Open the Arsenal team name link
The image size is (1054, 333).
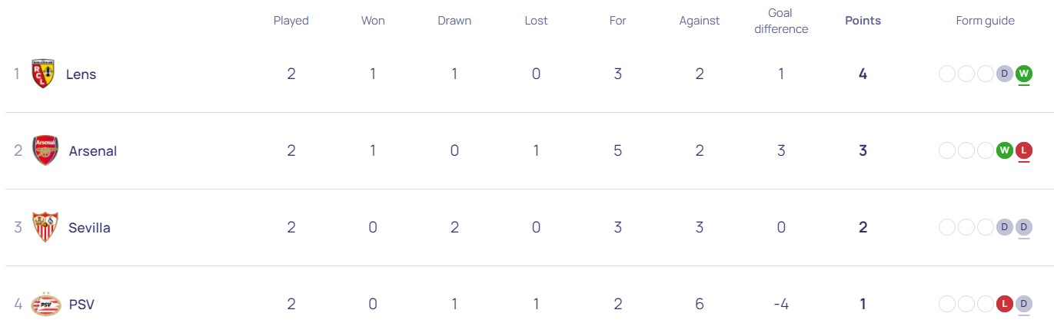click(92, 151)
